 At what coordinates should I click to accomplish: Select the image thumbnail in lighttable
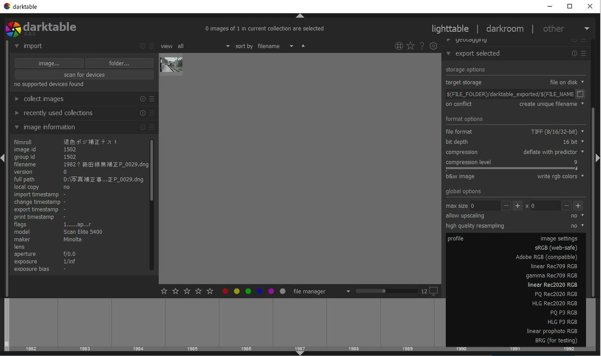point(171,65)
